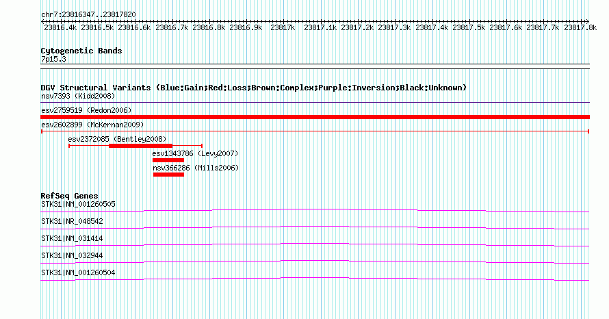Image resolution: width=609 pixels, height=319 pixels.
Task: Click the 23817.7k ruler tick label
Action: (x=543, y=27)
